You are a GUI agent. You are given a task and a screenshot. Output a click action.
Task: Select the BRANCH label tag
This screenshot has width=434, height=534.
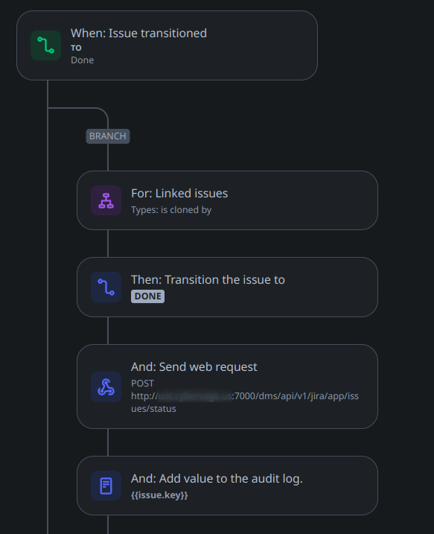[107, 136]
